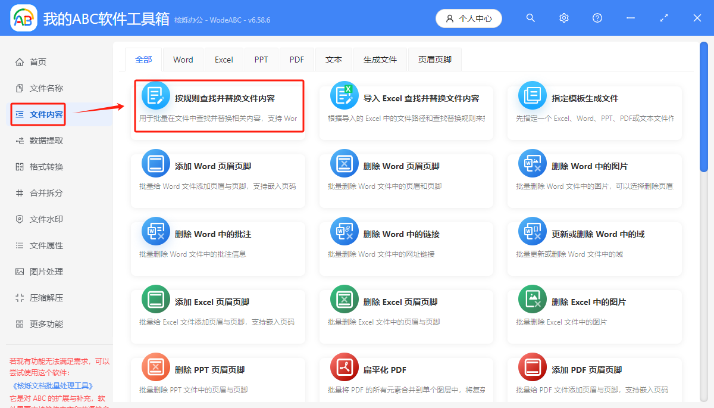
Task: Open the settings gear in the title bar
Action: pos(563,18)
